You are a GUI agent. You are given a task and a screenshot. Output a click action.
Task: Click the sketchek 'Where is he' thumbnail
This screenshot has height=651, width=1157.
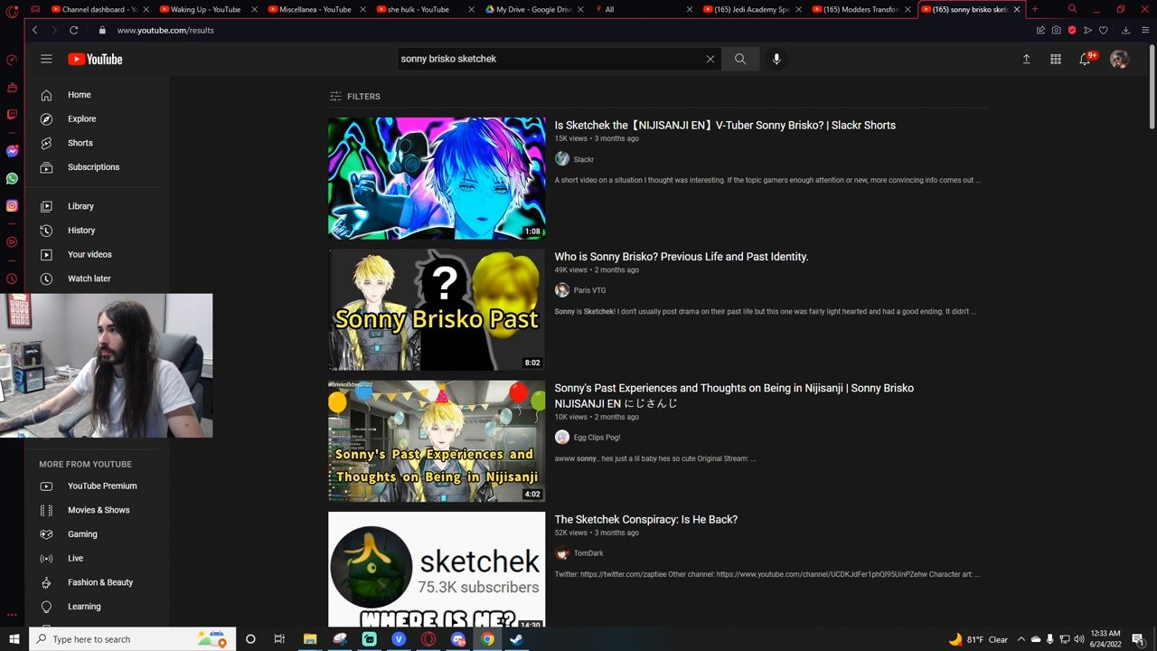pos(437,570)
